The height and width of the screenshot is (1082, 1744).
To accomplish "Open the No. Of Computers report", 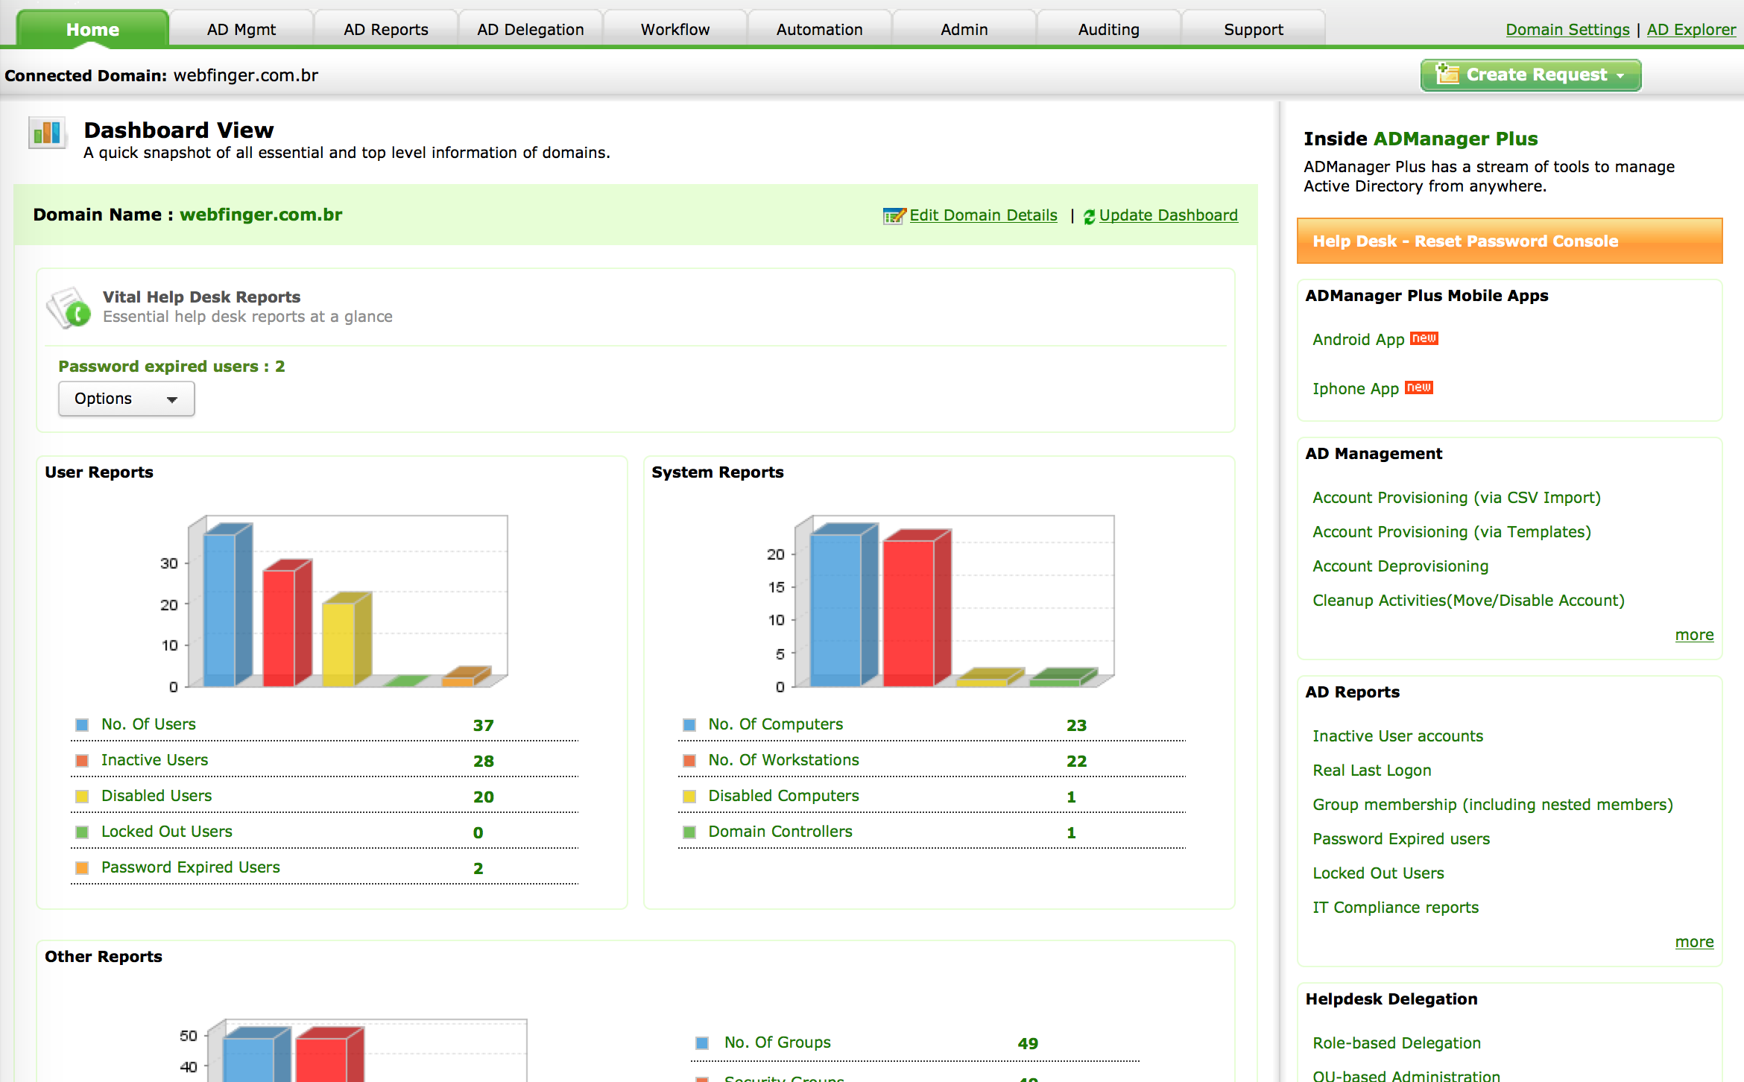I will (x=776, y=724).
